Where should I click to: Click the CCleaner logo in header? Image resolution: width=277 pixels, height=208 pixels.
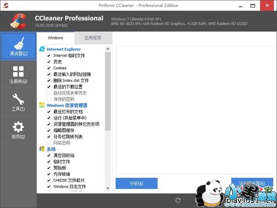[19, 21]
